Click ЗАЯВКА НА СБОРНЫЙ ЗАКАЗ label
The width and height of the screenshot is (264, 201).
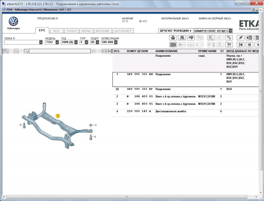[215, 19]
